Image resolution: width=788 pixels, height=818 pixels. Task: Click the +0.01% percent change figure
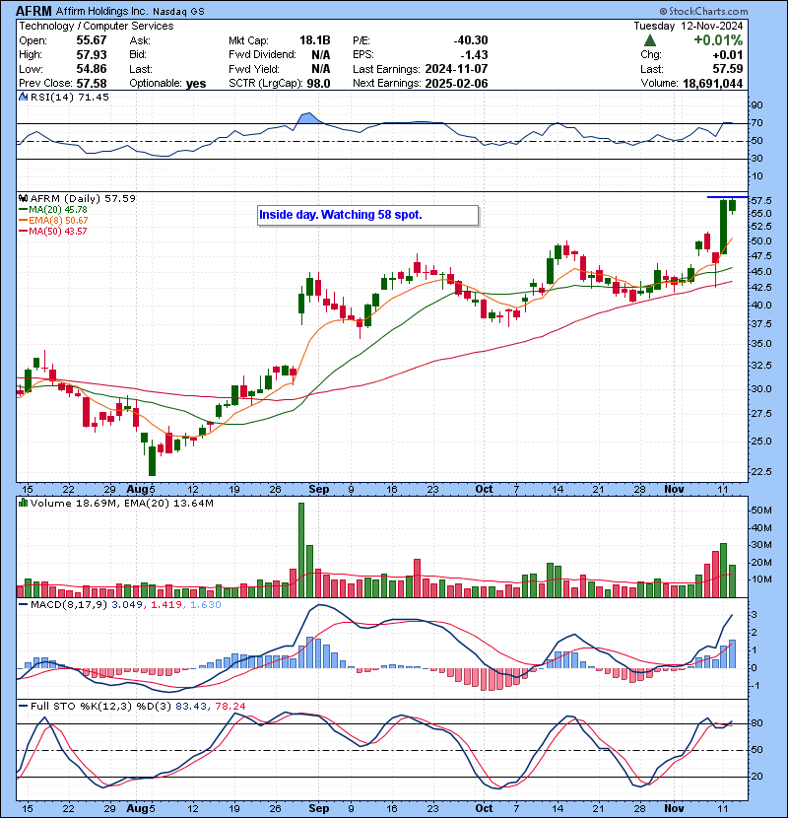pyautogui.click(x=718, y=40)
